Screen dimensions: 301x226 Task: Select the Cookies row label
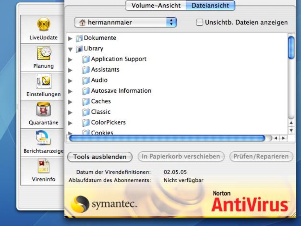pos(102,133)
